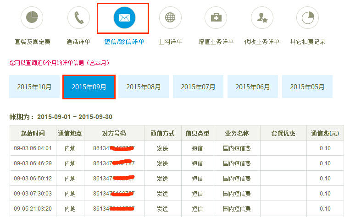Choose the 2015年06月 month tab
This screenshot has width=350, height=217.
pos(253,87)
